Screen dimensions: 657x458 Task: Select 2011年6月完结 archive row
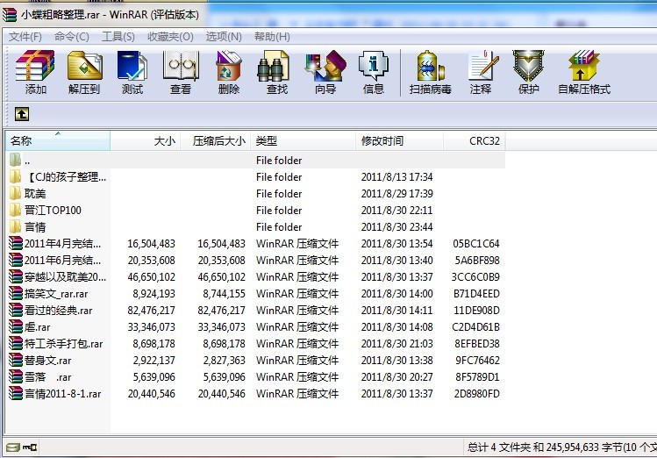coord(256,261)
